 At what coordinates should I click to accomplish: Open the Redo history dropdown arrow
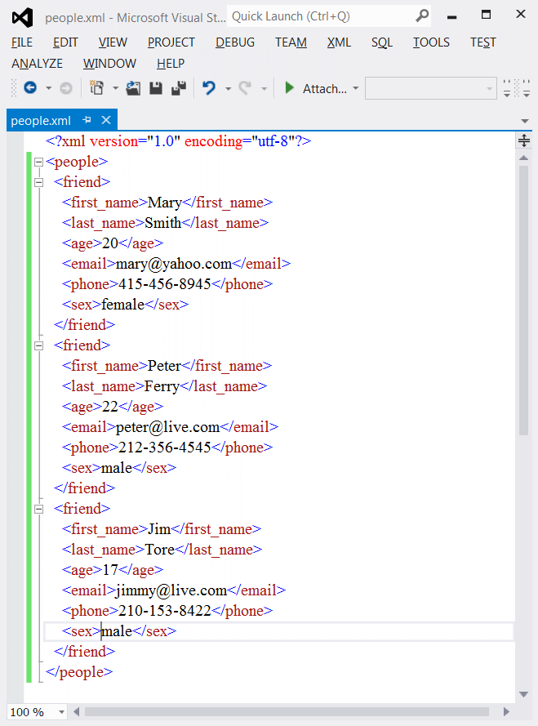(x=264, y=88)
